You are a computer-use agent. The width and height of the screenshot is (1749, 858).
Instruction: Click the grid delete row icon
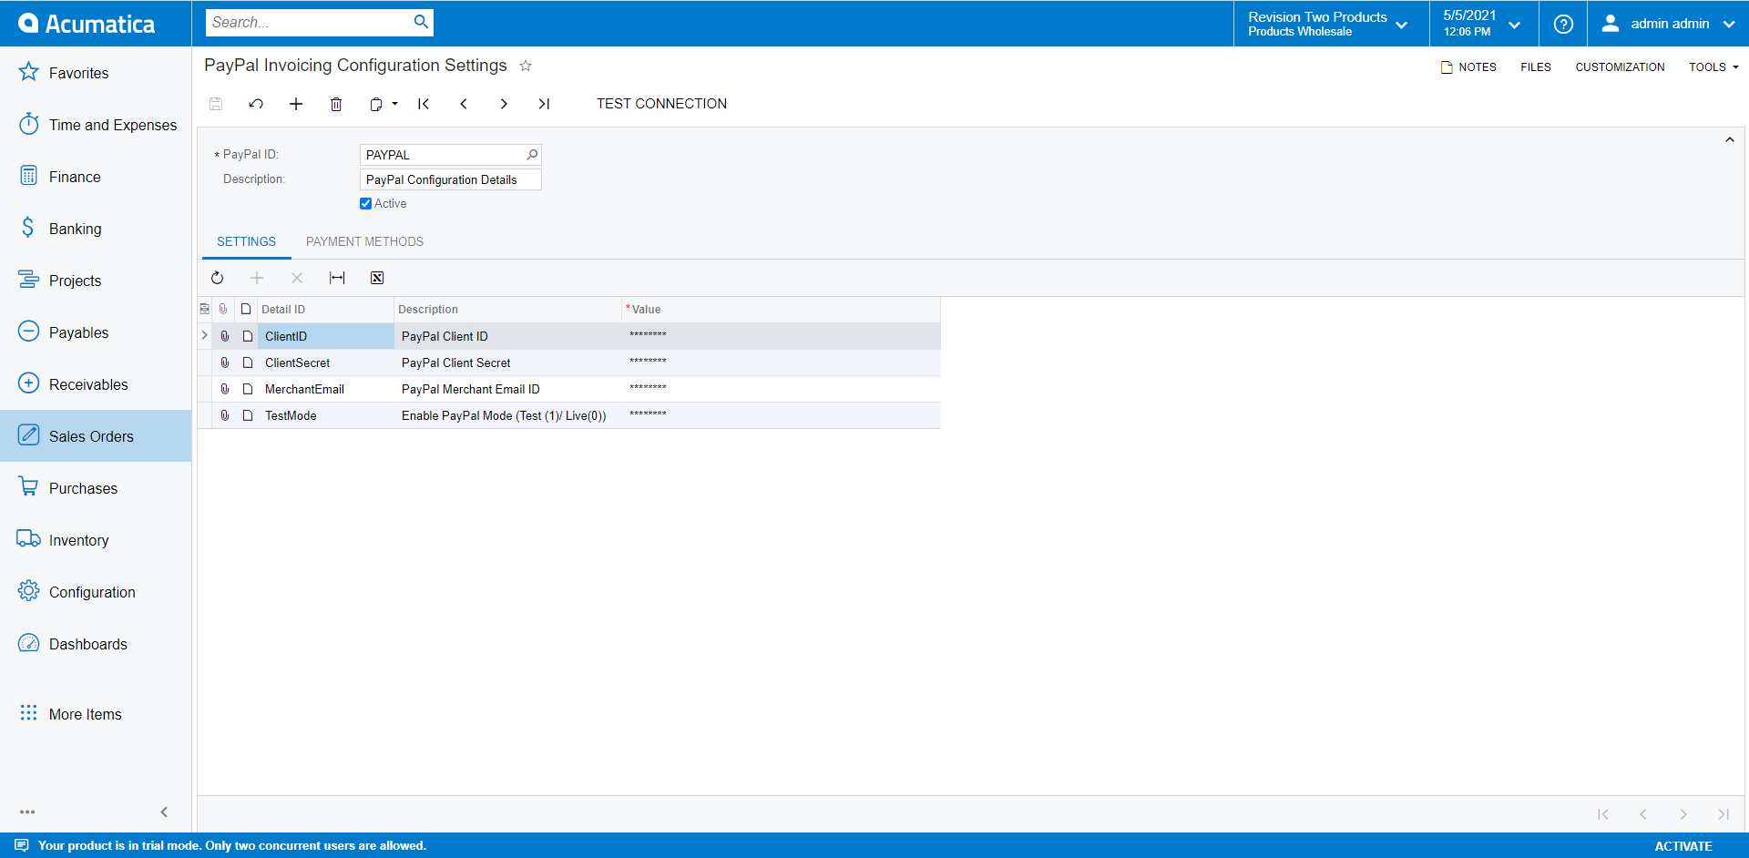tap(297, 278)
